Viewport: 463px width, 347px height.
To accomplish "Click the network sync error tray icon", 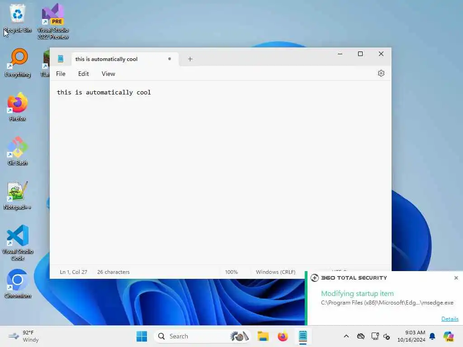I will pyautogui.click(x=387, y=336).
